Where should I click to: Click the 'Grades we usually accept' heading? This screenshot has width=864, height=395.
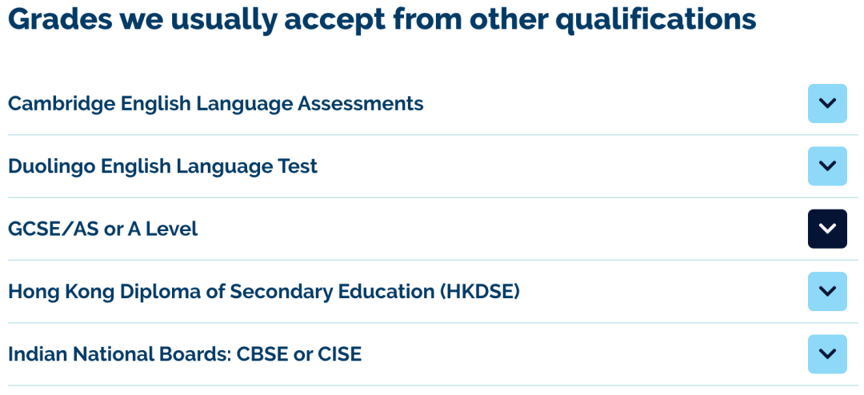pyautogui.click(x=382, y=18)
